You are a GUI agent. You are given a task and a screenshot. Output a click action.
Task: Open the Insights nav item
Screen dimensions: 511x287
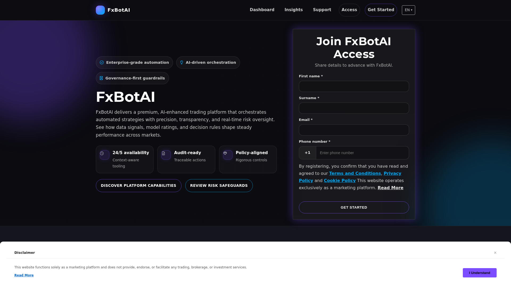click(294, 10)
